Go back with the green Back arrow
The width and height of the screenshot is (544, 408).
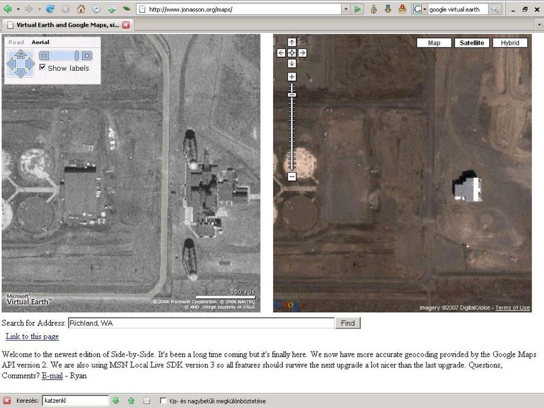point(7,9)
